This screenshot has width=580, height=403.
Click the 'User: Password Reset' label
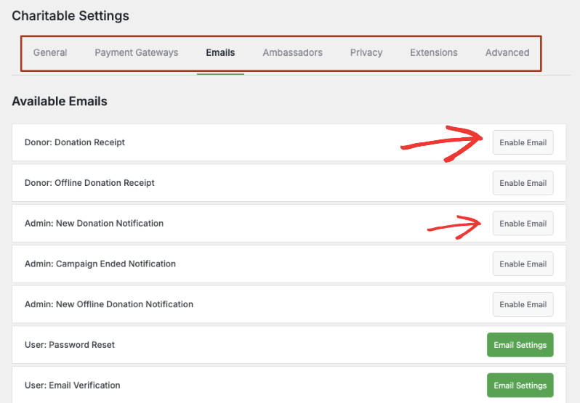(70, 345)
